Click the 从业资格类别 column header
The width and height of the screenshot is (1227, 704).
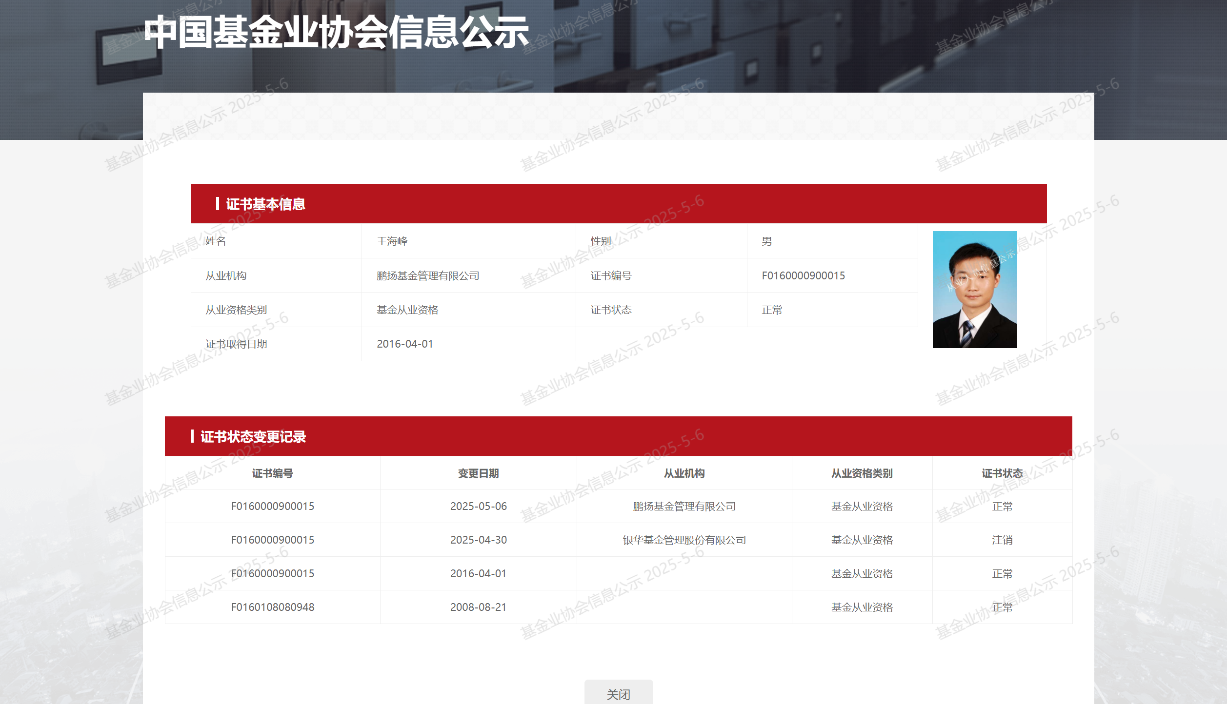862,473
